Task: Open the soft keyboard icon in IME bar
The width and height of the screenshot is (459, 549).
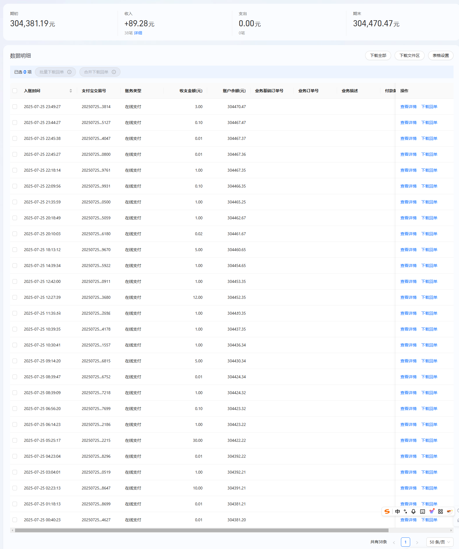Action: coord(422,511)
